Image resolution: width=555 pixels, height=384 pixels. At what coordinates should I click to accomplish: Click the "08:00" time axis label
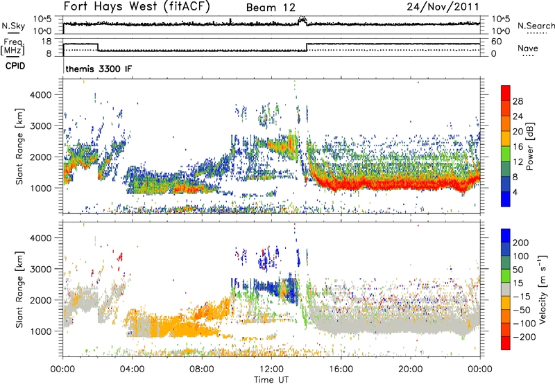pyautogui.click(x=202, y=369)
